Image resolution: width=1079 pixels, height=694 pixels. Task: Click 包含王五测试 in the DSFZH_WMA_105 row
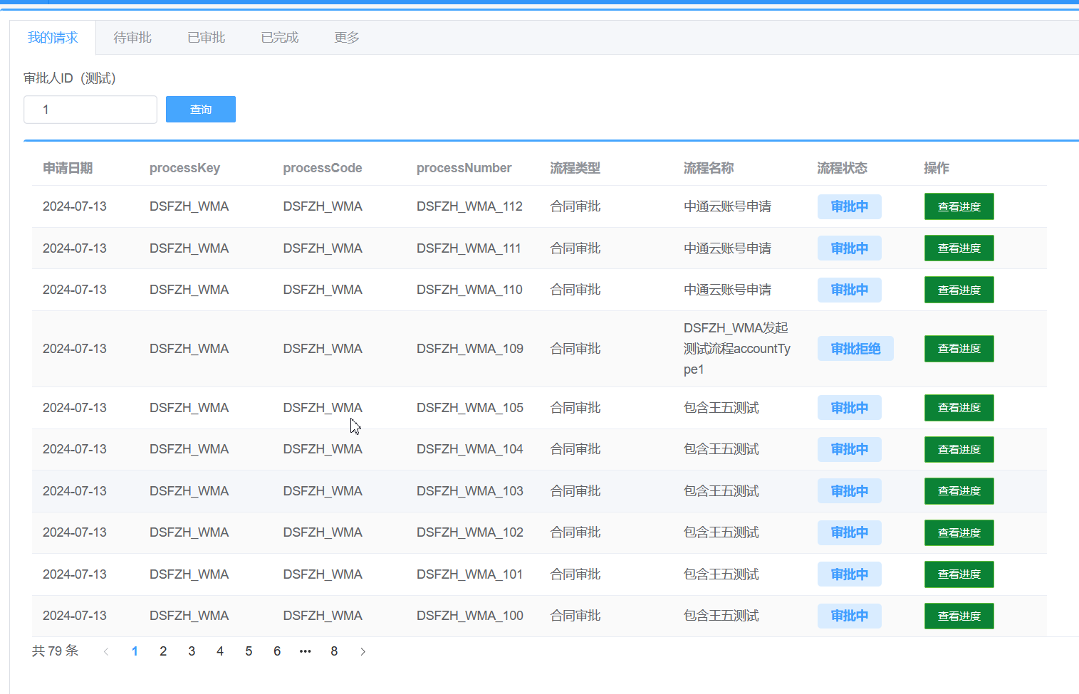[x=721, y=408]
